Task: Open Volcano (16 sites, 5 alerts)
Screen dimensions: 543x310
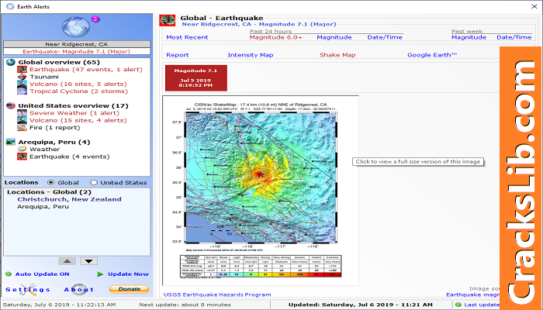Action: (78, 84)
